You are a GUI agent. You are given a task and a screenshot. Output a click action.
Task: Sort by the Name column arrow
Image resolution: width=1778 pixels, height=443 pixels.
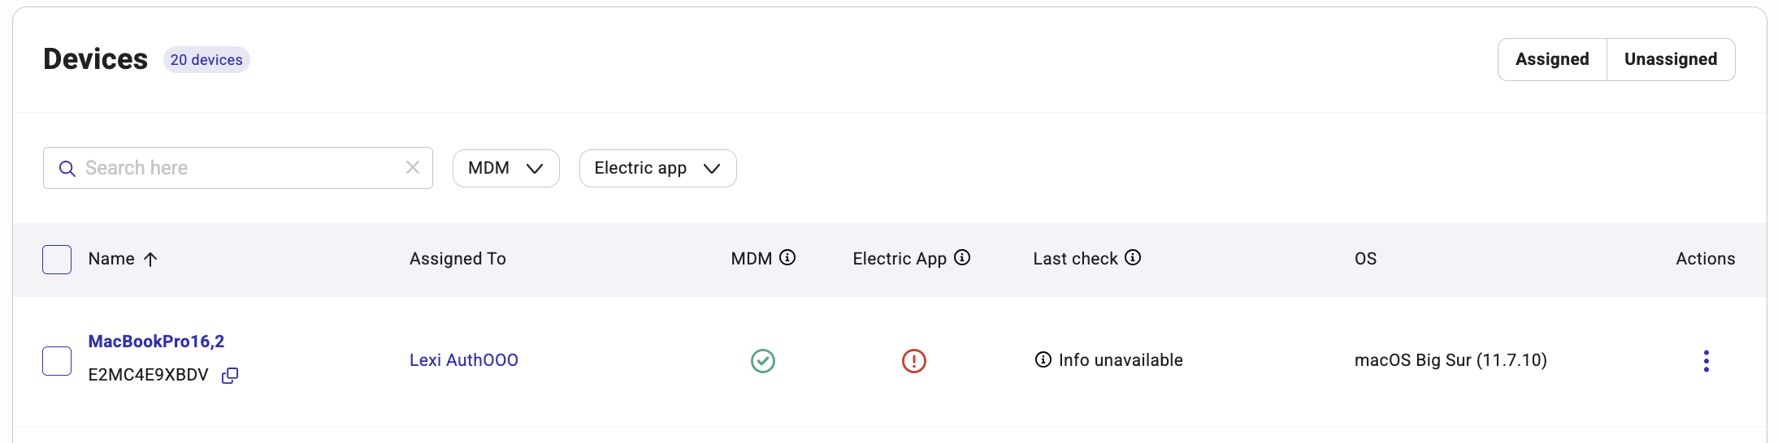[150, 259]
